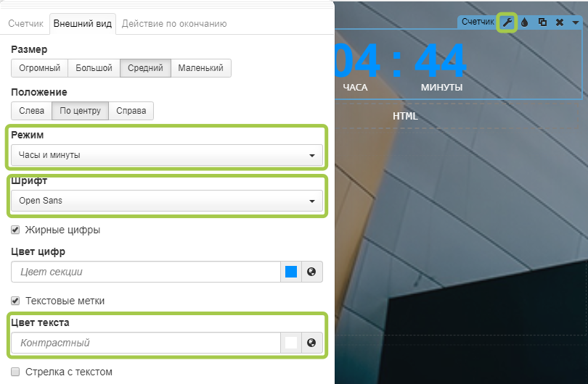Expand the counter toolbar's dropdown arrow
Screen dimensions: 588x384
pyautogui.click(x=576, y=22)
